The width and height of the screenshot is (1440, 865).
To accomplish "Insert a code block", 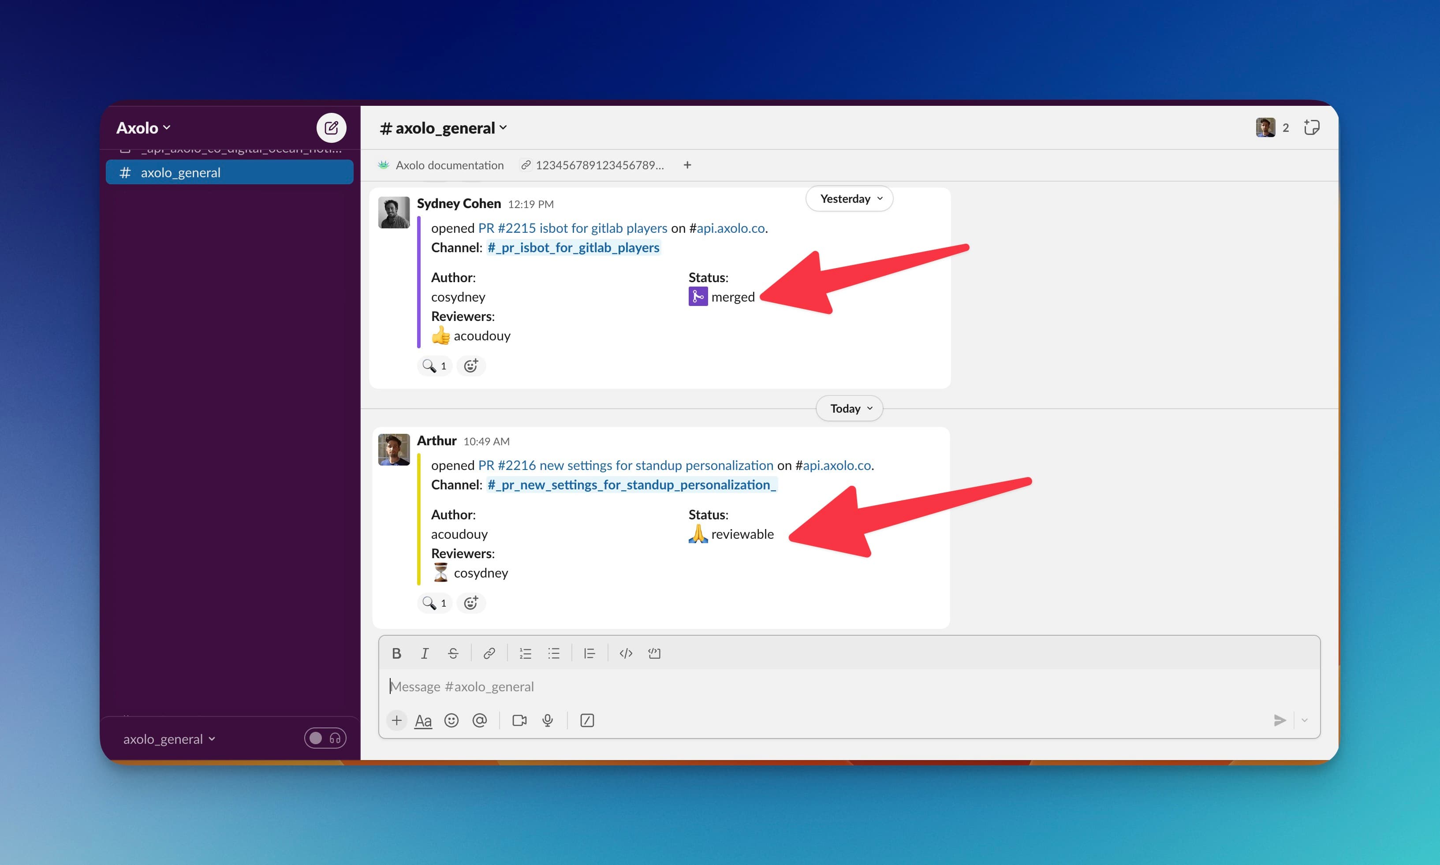I will [x=654, y=653].
